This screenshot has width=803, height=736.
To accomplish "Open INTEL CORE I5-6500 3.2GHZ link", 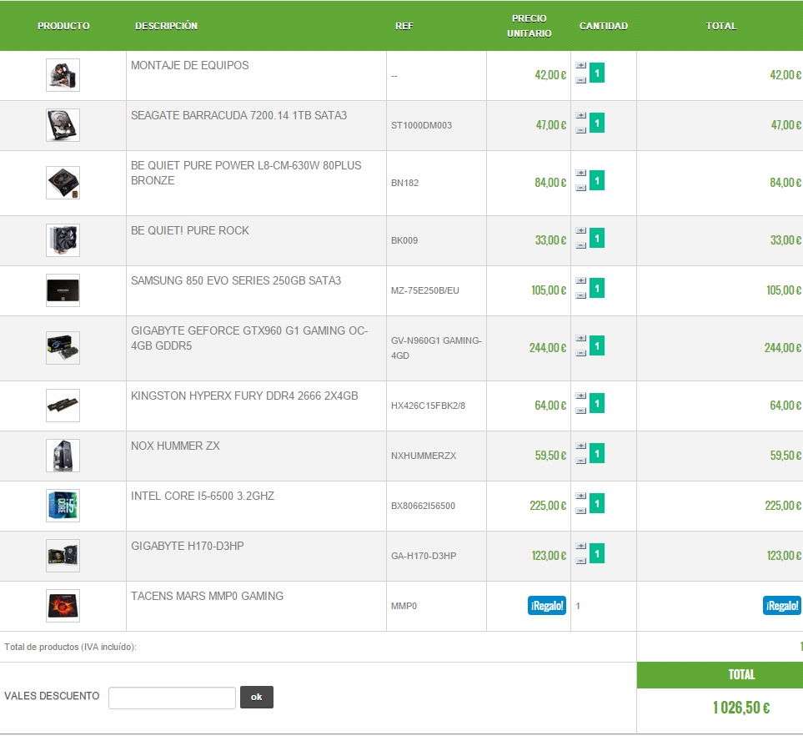I will click(203, 497).
